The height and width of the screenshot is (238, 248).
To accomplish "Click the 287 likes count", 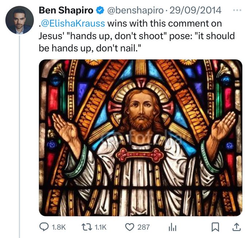I will pyautogui.click(x=143, y=227).
